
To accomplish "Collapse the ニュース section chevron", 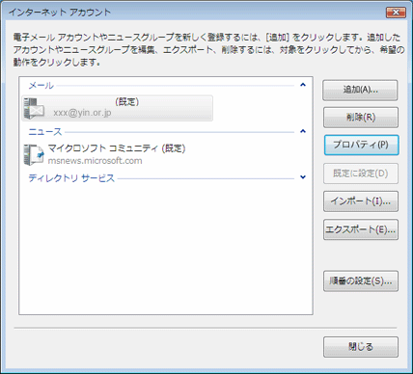I will (x=303, y=131).
